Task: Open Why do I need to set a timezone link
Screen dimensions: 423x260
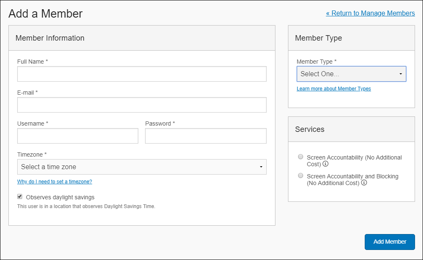Action: coord(54,182)
